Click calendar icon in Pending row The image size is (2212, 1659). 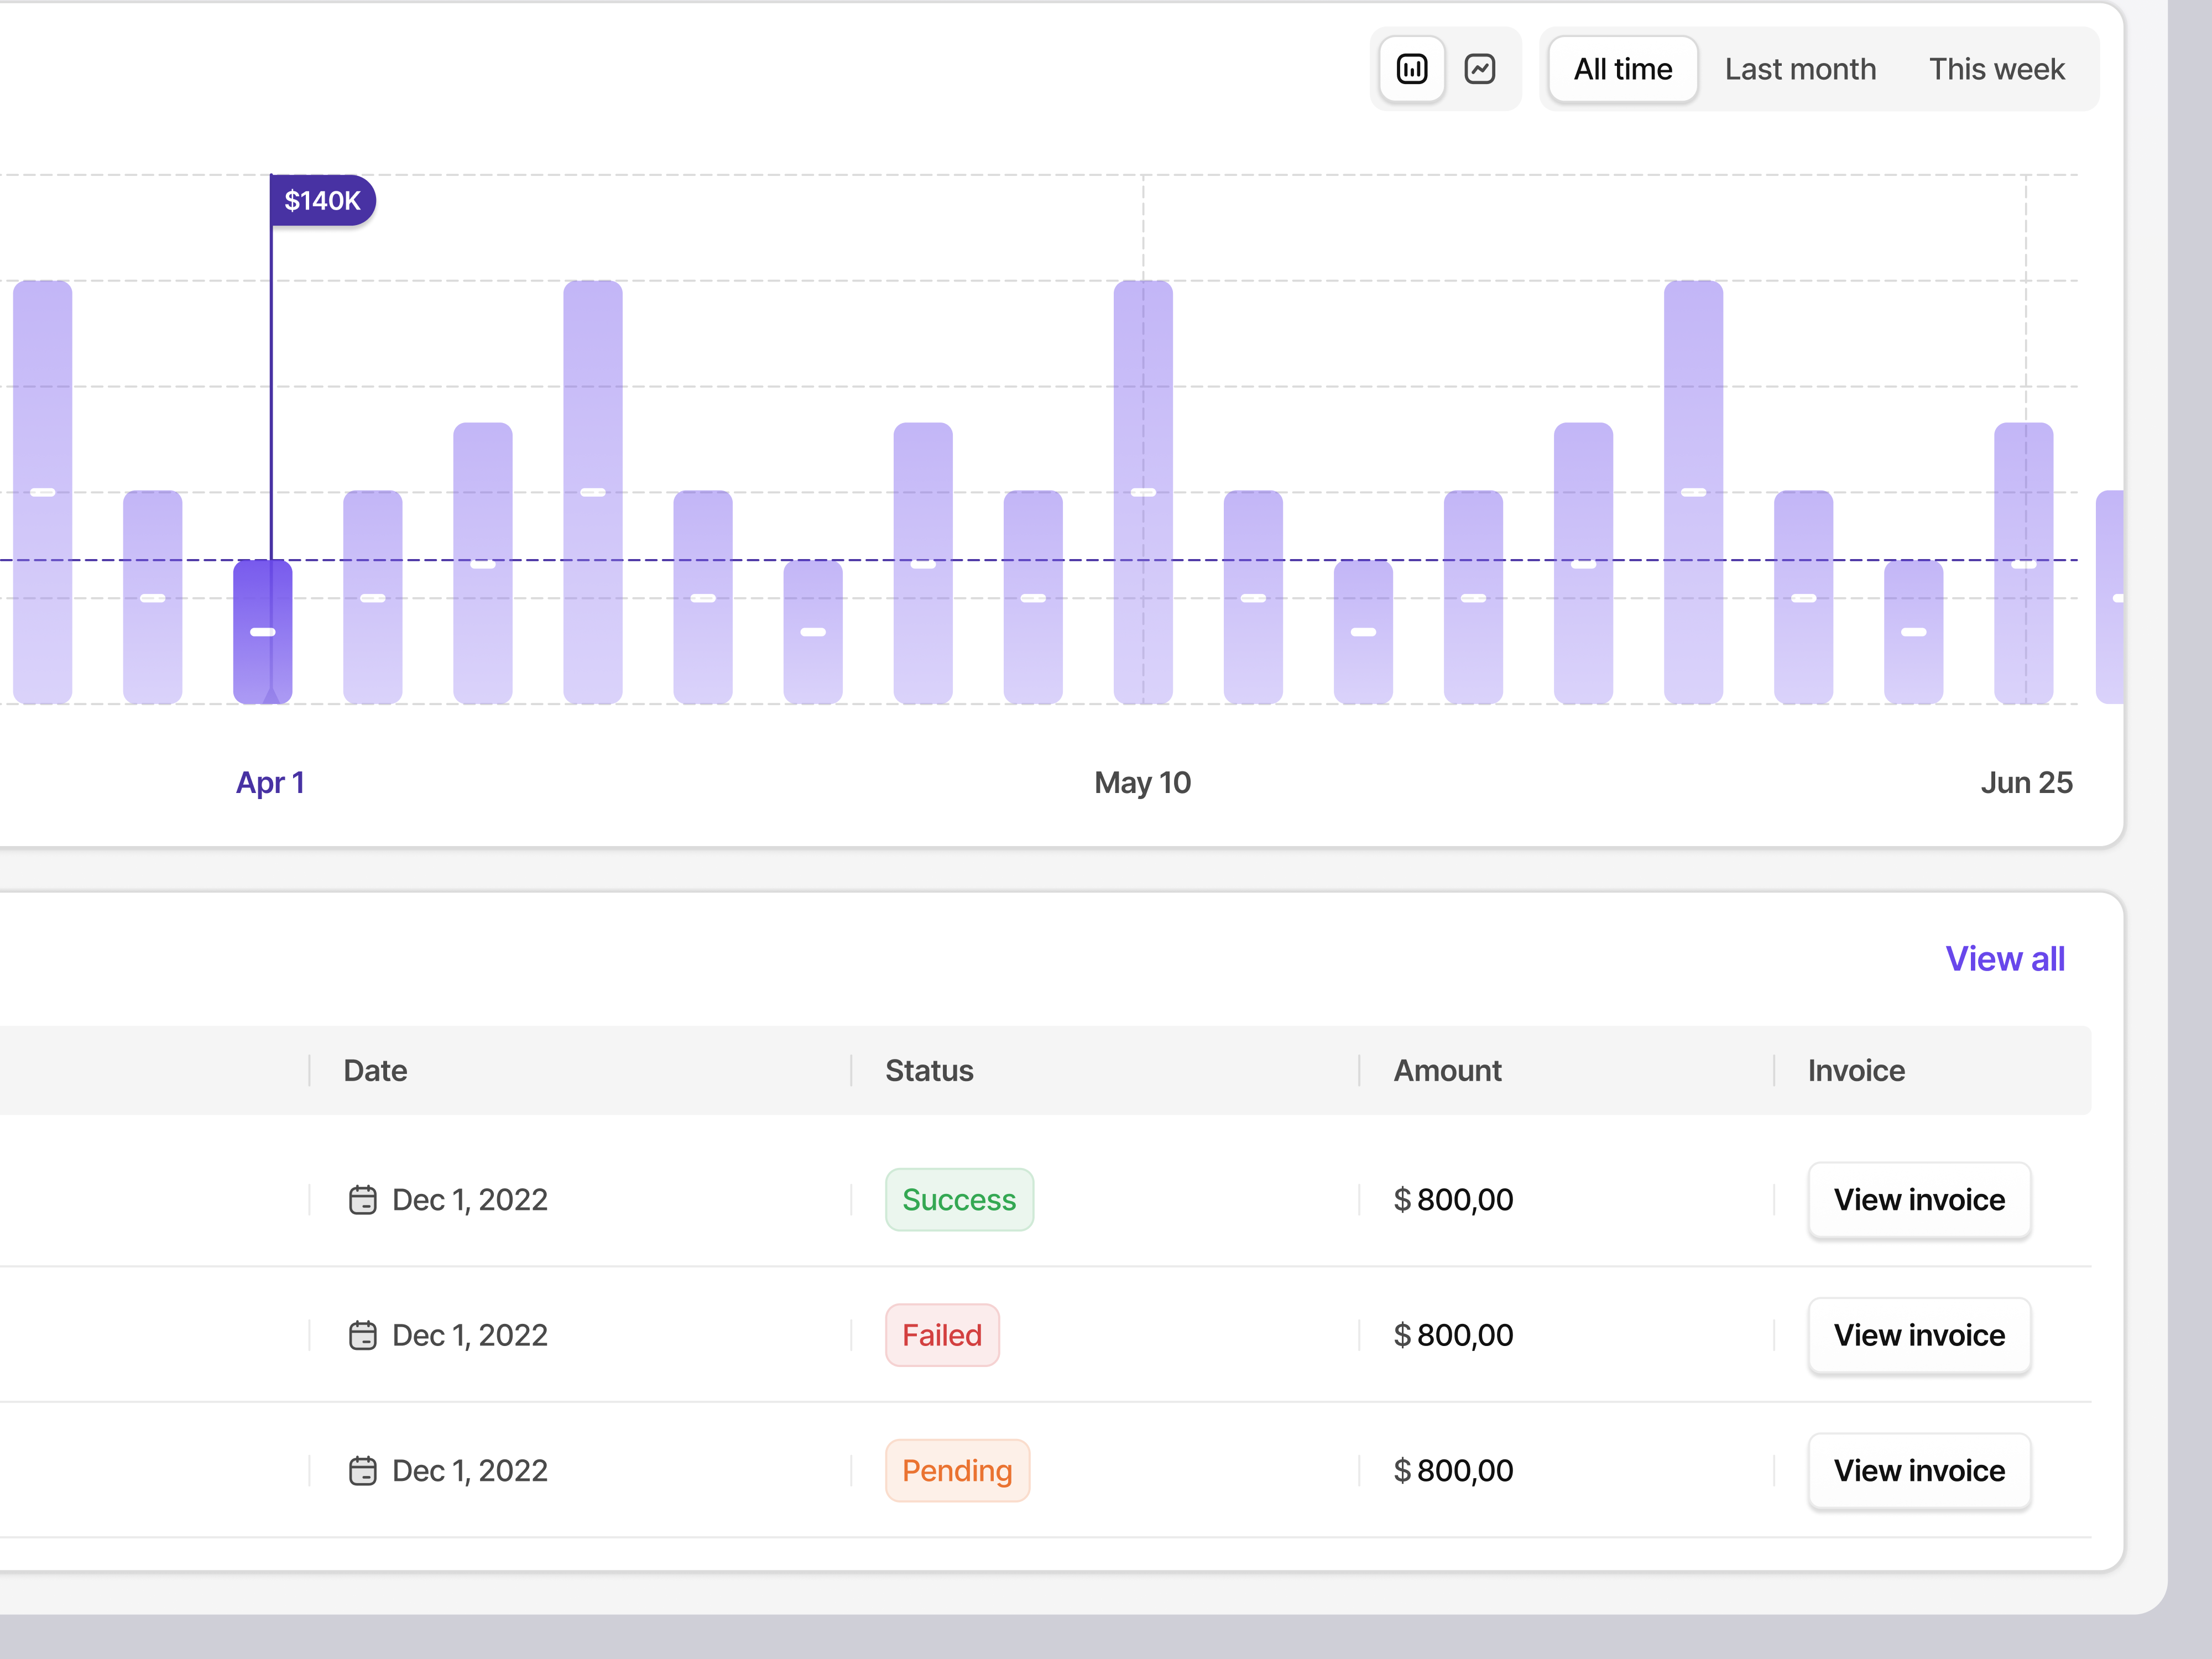362,1470
